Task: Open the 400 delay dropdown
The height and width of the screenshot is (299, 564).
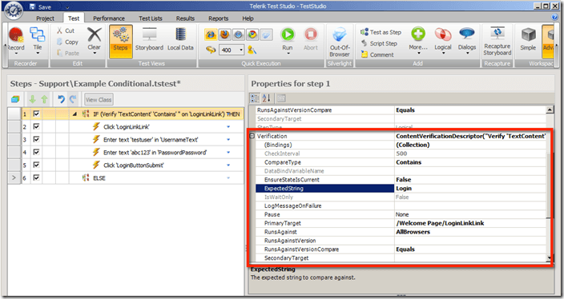Action: tap(241, 50)
